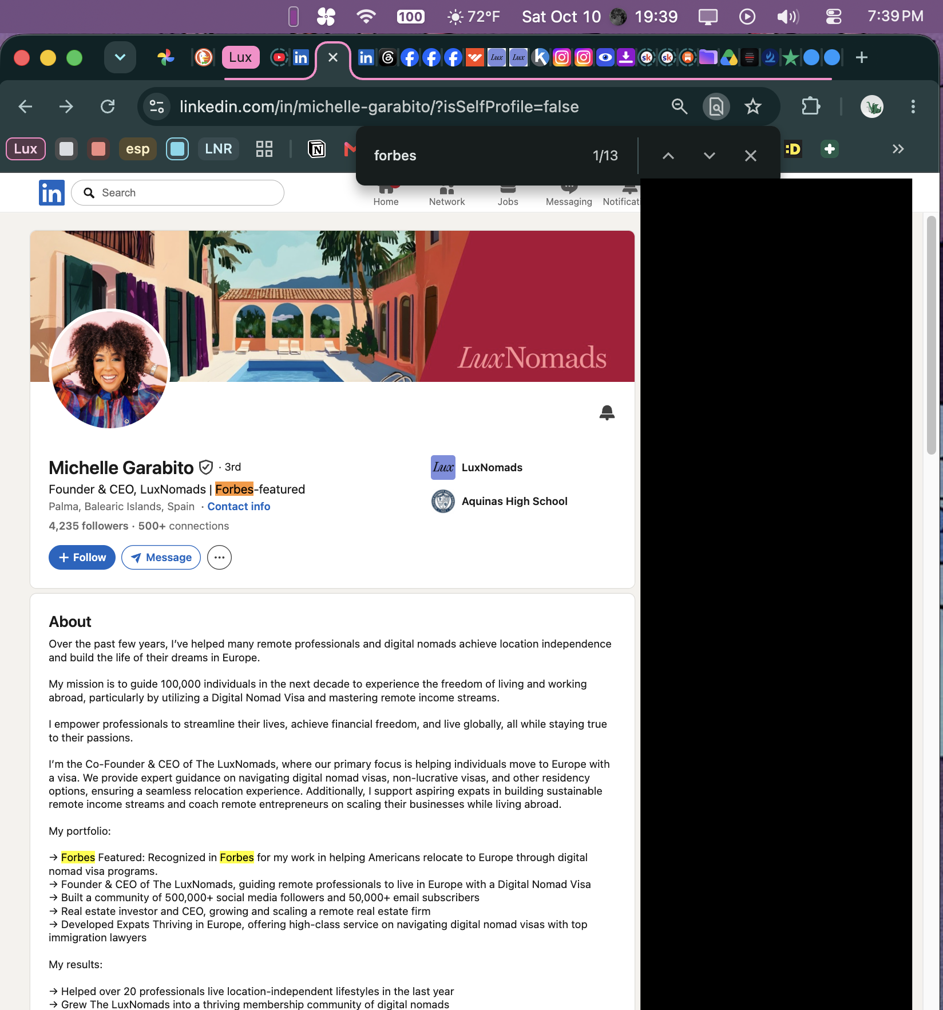Open the Notion bookmark icon
This screenshot has height=1010, width=943.
[x=316, y=149]
